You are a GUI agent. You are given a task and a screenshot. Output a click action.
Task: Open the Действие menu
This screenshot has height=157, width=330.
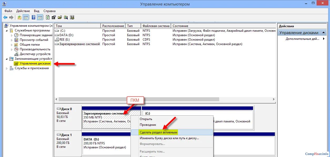pos(23,11)
